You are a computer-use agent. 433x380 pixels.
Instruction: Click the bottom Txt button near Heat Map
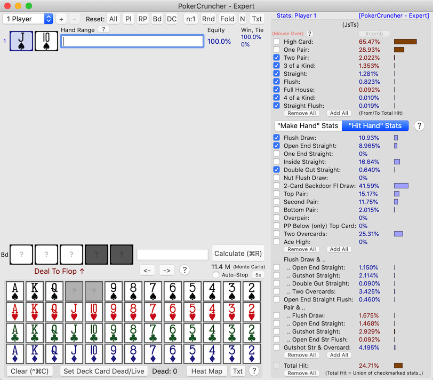coord(238,371)
